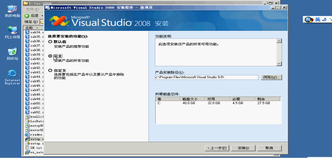
Task: Select cab43 file icon in Explorer
Action: pos(27,72)
